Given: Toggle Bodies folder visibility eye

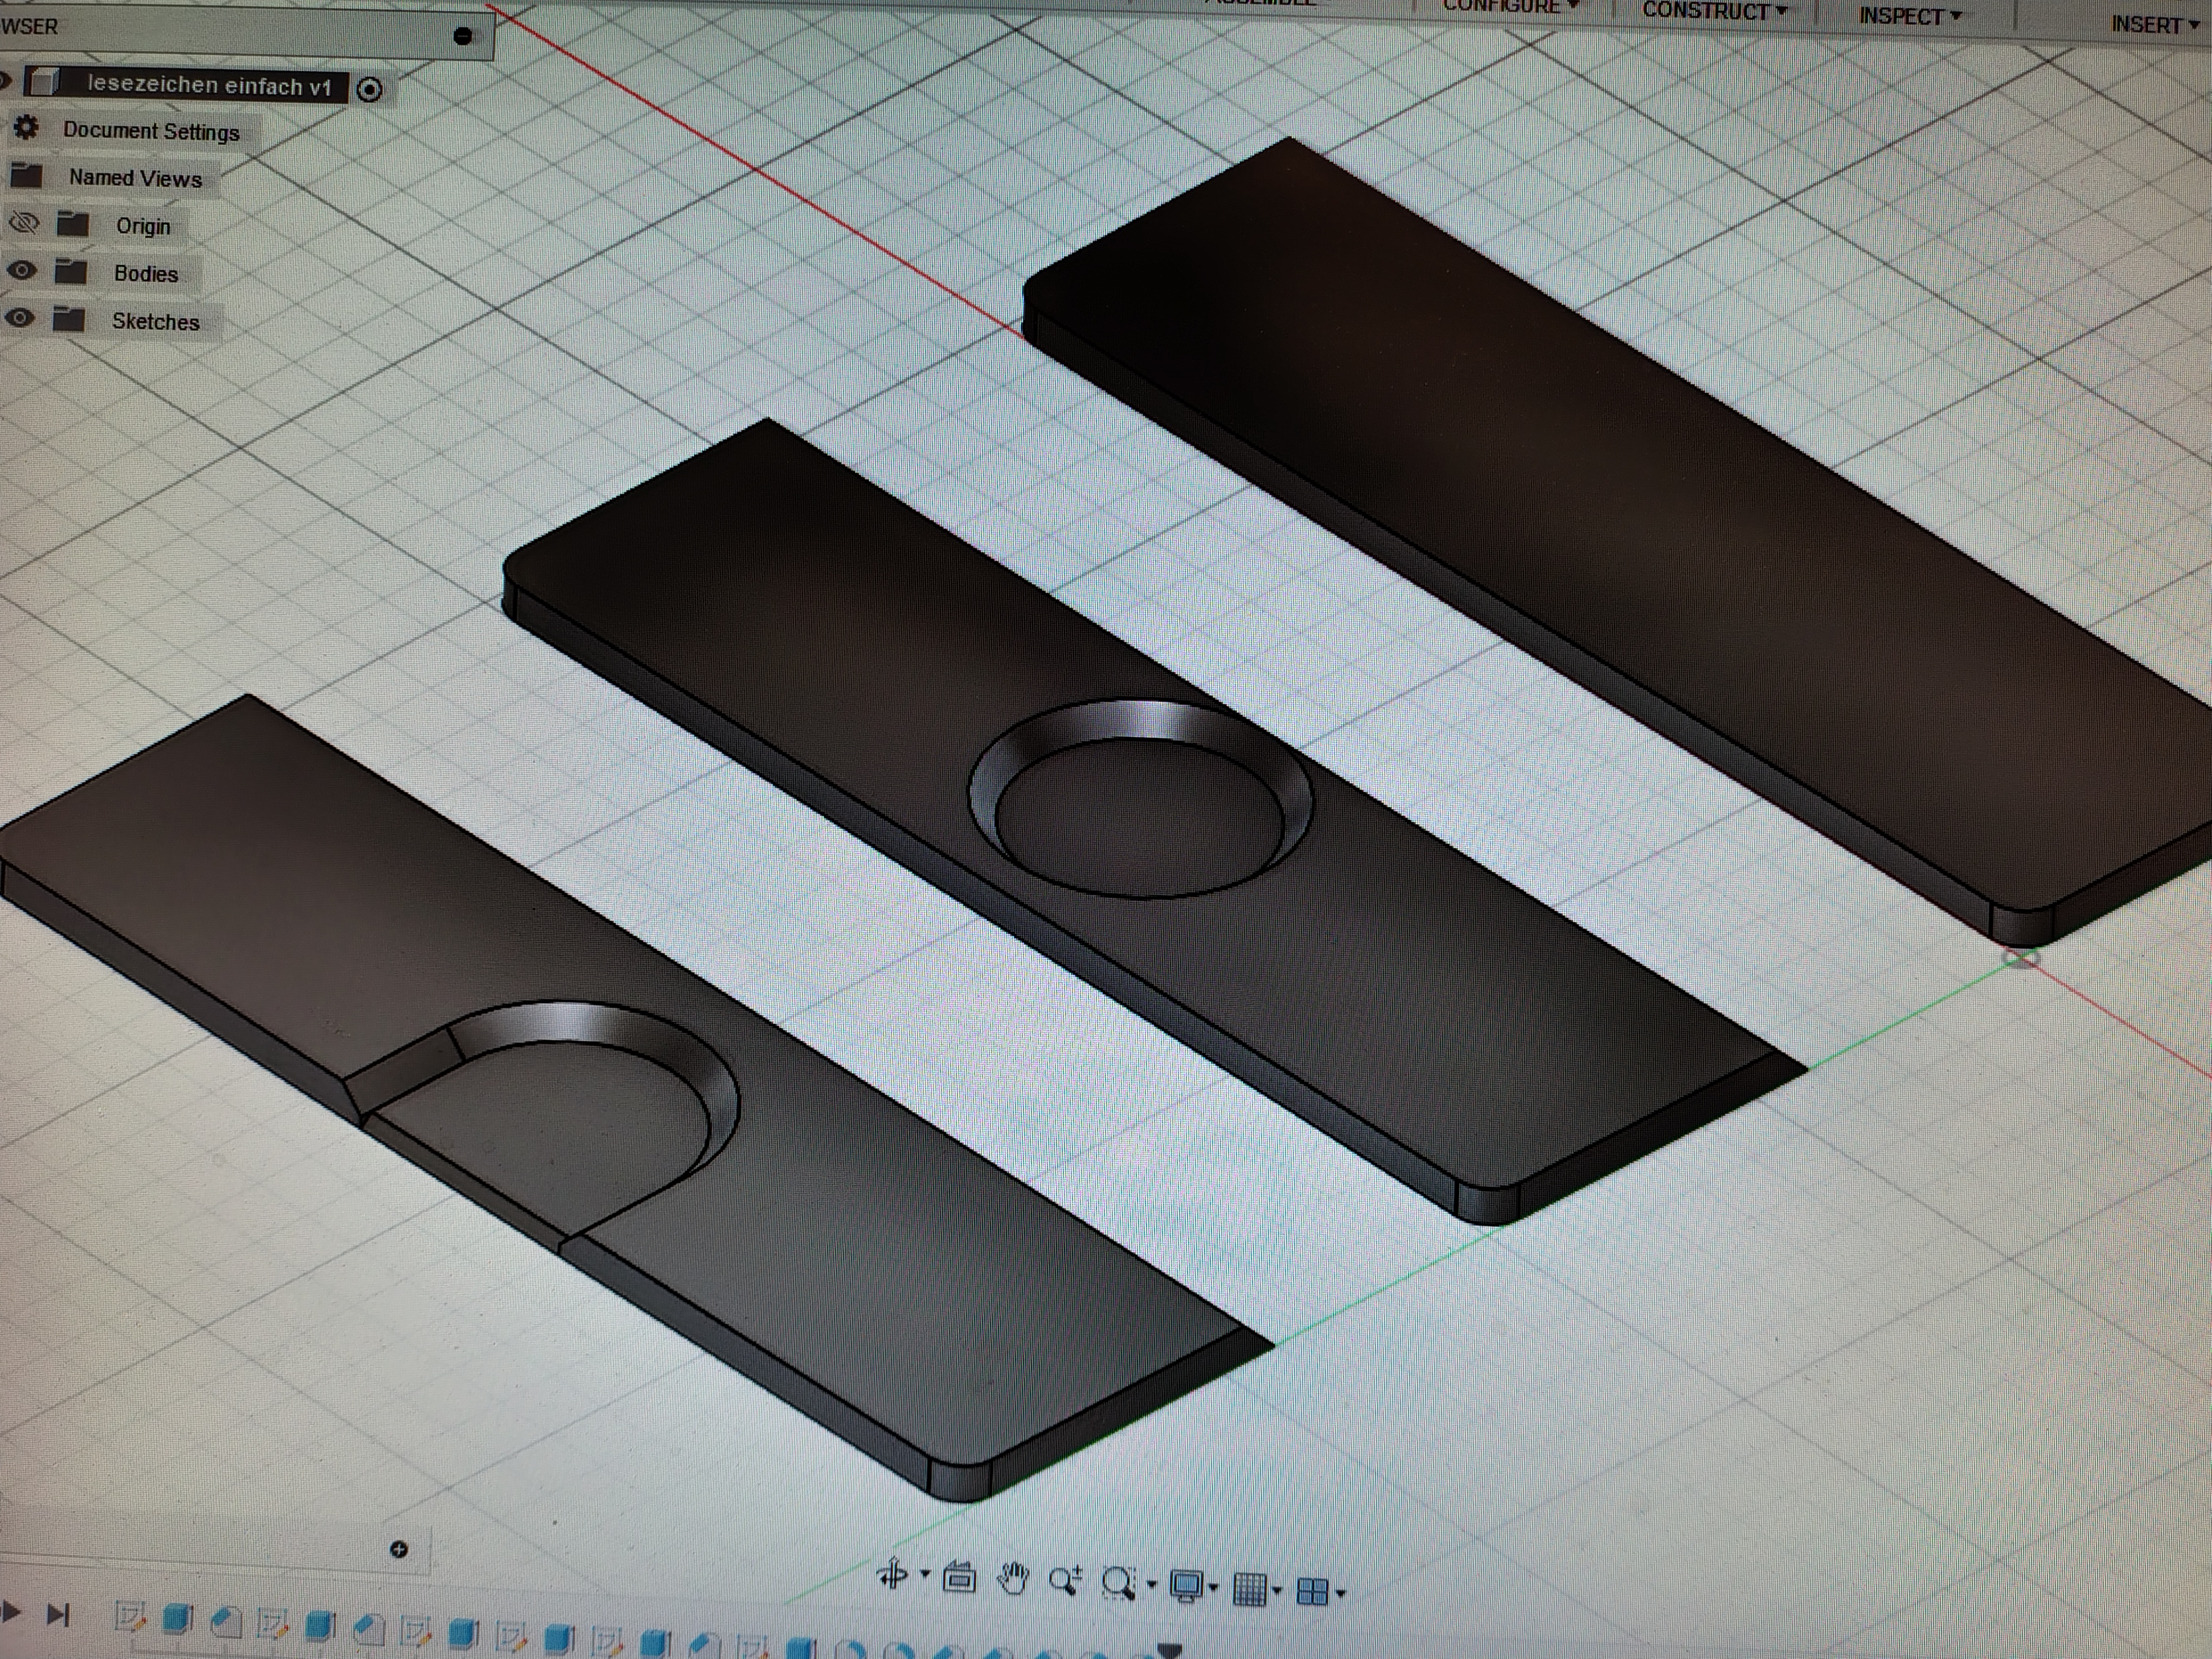Looking at the screenshot, I should tap(21, 270).
